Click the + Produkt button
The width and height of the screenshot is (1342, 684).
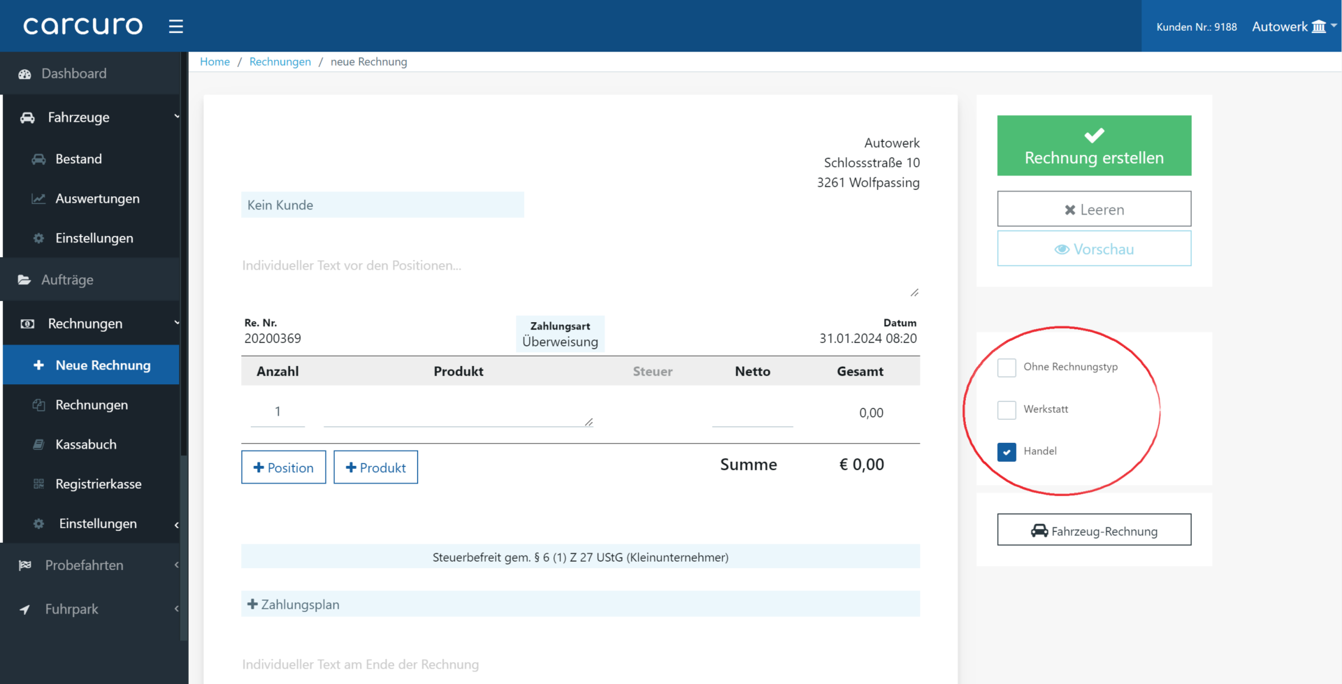(x=375, y=467)
